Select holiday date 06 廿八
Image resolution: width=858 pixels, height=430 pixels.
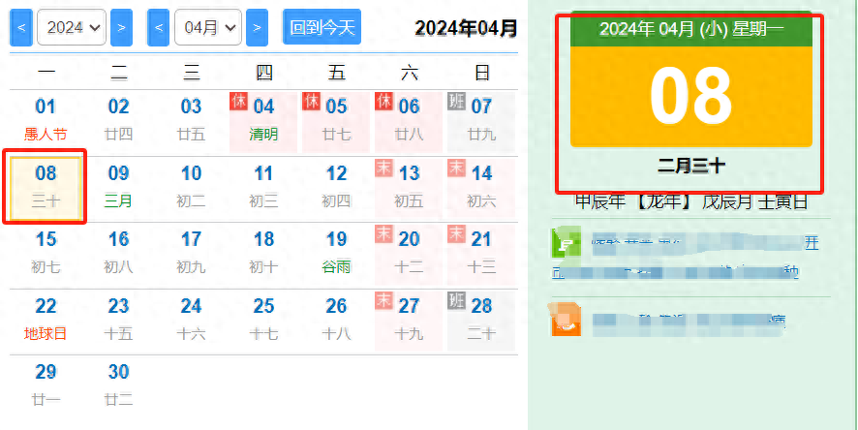(x=409, y=121)
